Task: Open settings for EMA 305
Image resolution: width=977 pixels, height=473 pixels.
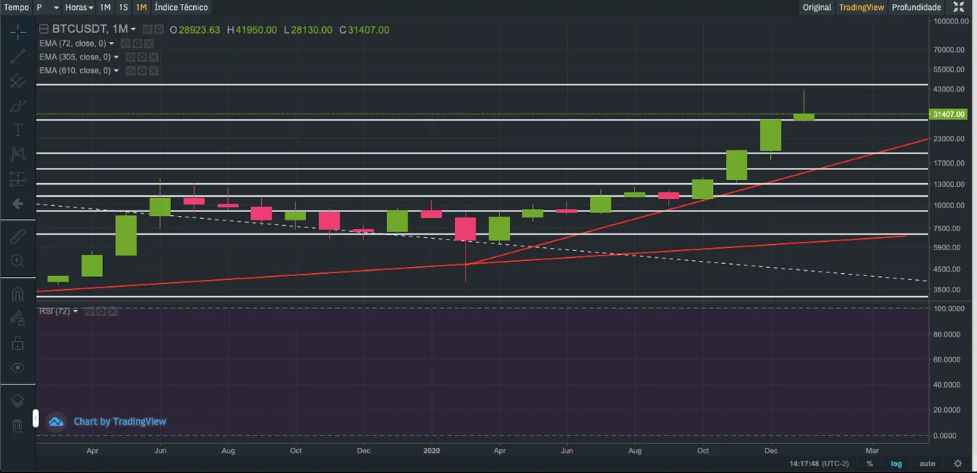Action: click(x=142, y=57)
